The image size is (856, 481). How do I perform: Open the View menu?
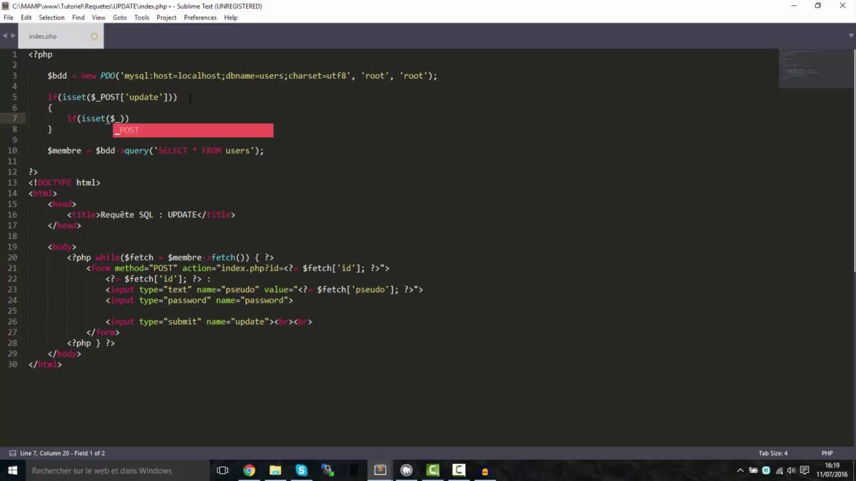(x=98, y=17)
